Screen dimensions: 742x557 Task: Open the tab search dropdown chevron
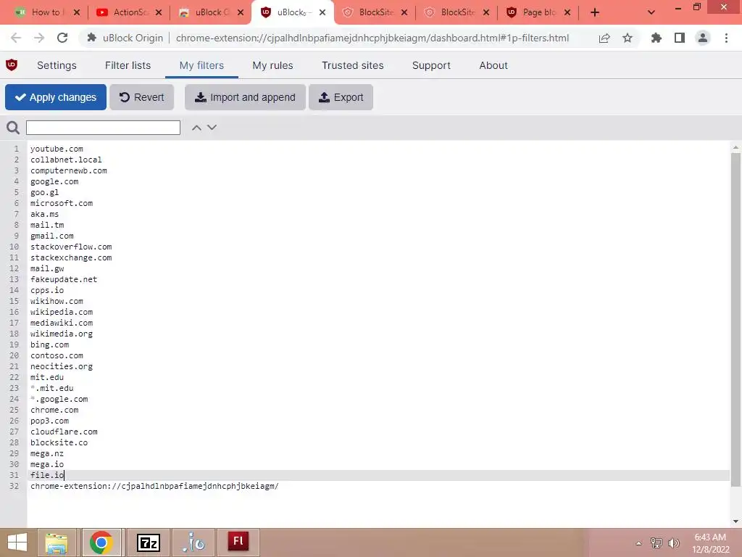point(651,12)
